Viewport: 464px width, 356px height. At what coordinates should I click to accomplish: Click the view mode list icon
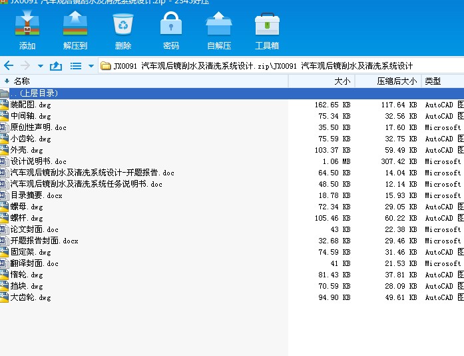pos(76,66)
